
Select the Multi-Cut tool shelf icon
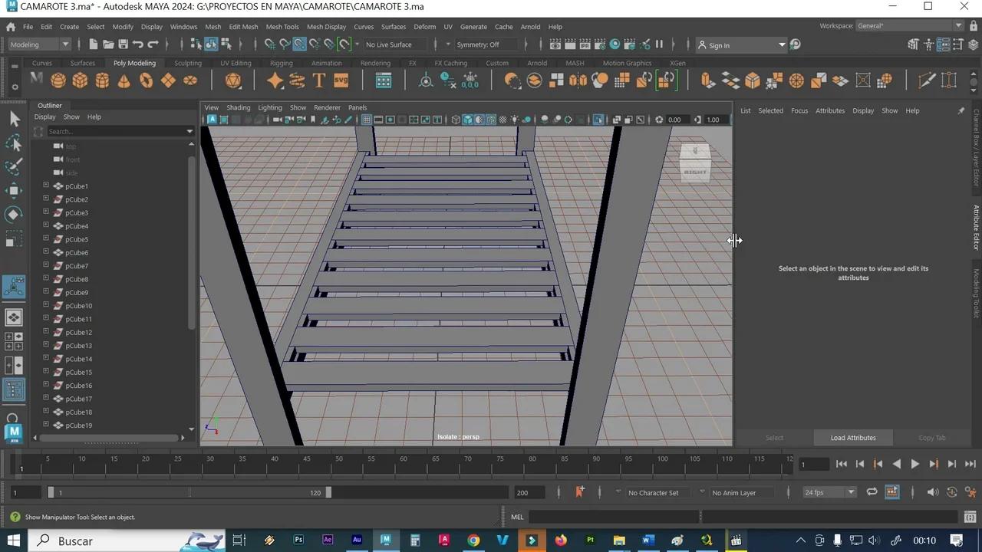(x=927, y=80)
